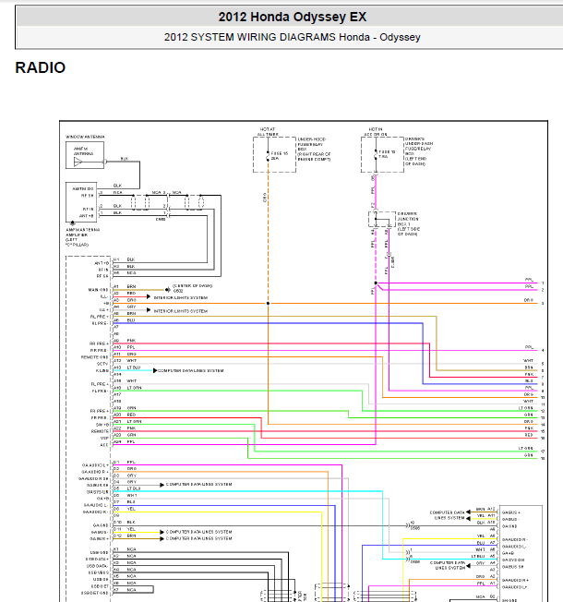The image size is (563, 602).
Task: Click the 'RADIO' section heading
Action: point(41,67)
